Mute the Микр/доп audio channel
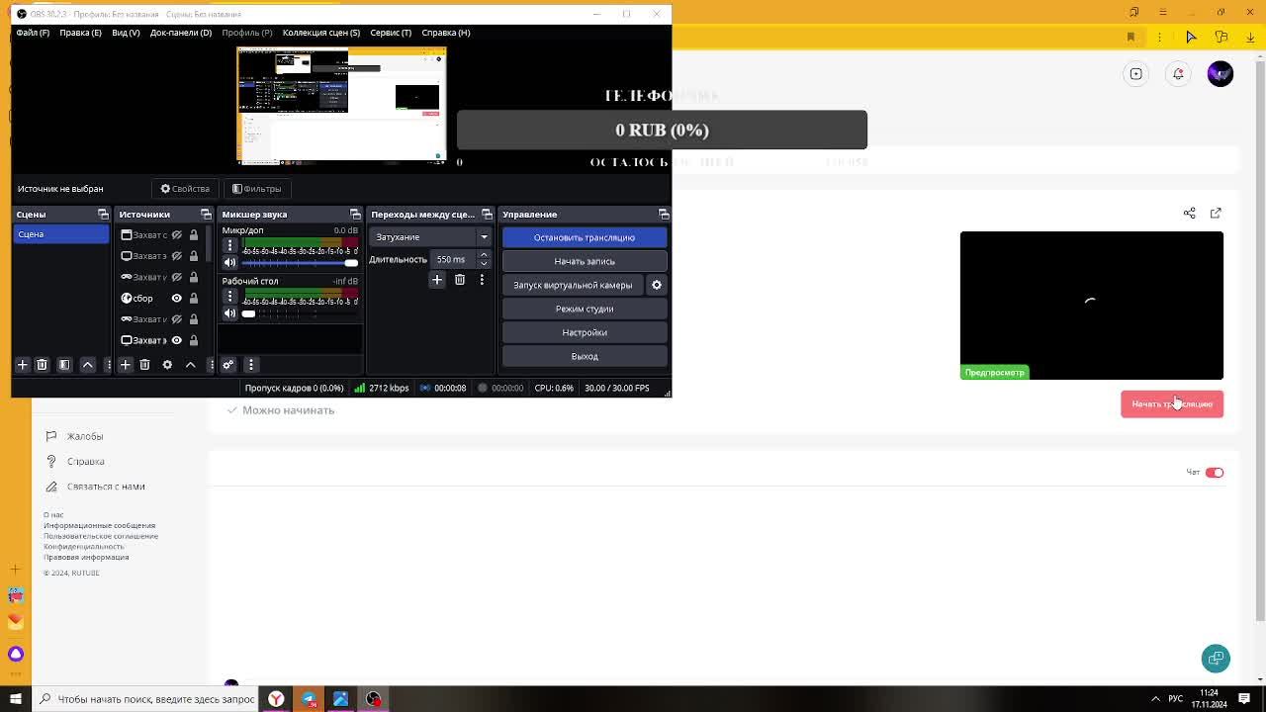1266x712 pixels. [230, 262]
